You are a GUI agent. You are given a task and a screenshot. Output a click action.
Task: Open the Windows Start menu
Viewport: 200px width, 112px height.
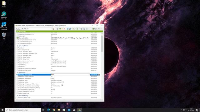tap(2, 110)
